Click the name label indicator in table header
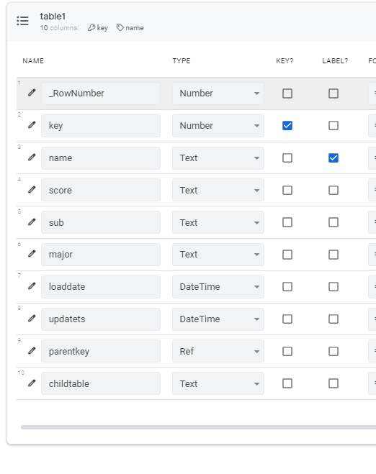 (x=130, y=28)
